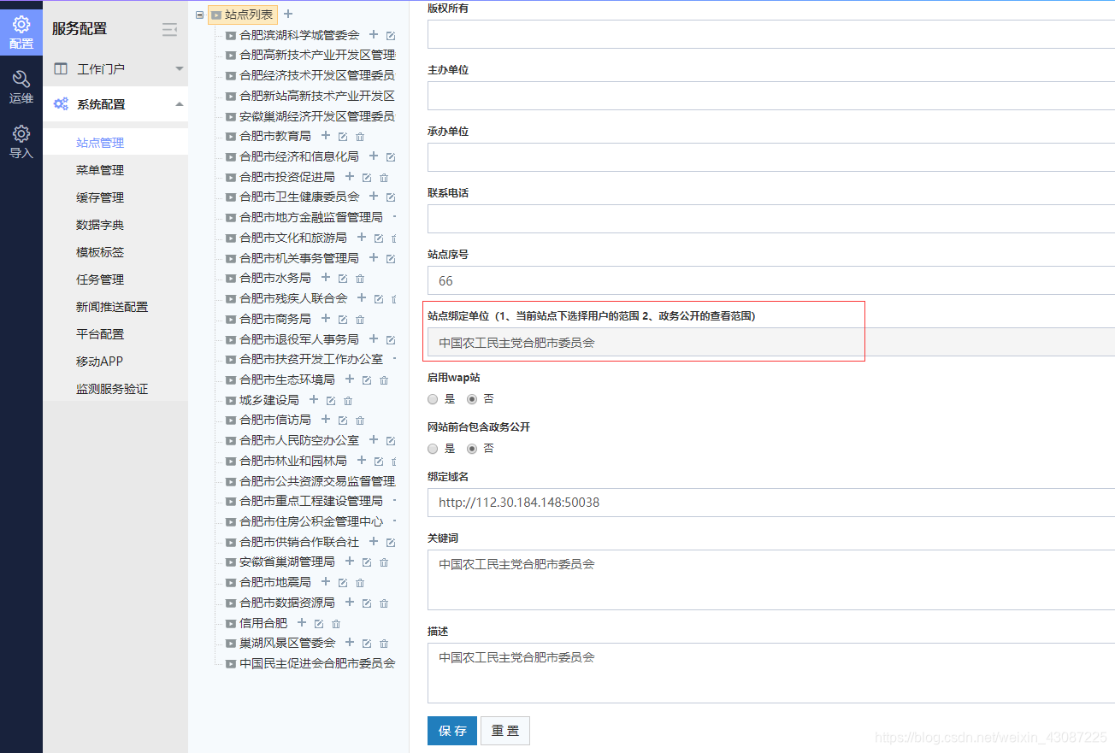The height and width of the screenshot is (753, 1115).
Task: Expand the 工作门户 menu section
Action: click(115, 69)
